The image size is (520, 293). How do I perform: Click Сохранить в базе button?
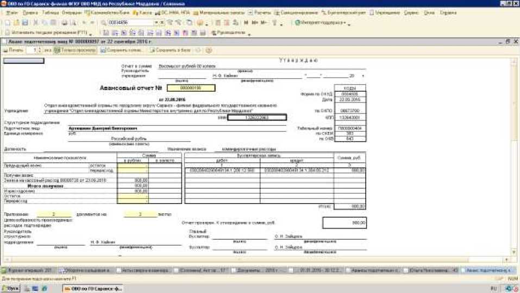coord(170,50)
